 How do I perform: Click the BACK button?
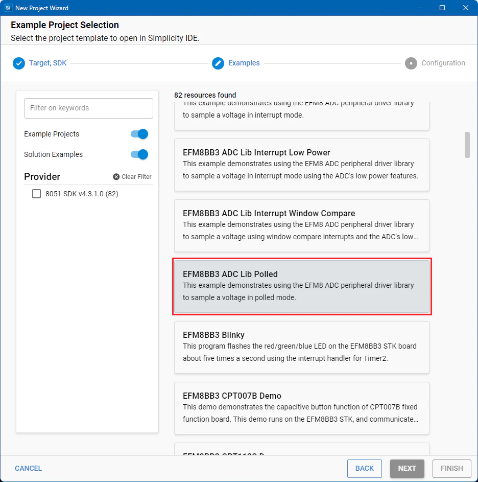pos(364,469)
